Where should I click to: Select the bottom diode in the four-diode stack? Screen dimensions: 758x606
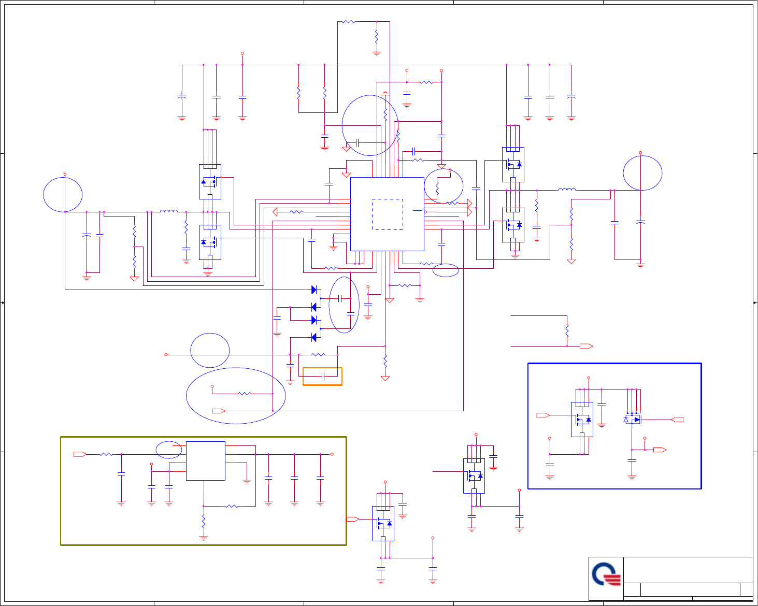click(314, 338)
